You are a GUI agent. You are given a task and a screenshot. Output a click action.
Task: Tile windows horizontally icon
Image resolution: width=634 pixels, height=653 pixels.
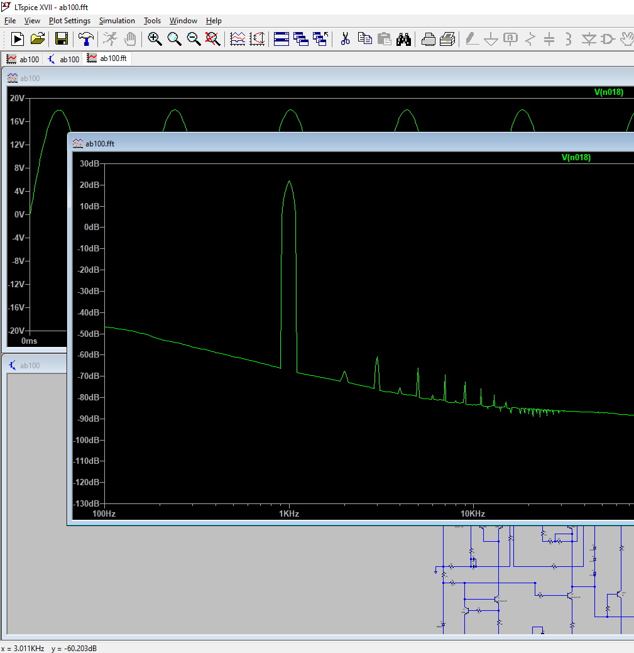281,39
